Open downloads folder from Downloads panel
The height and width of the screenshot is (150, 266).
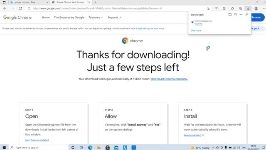point(230,15)
